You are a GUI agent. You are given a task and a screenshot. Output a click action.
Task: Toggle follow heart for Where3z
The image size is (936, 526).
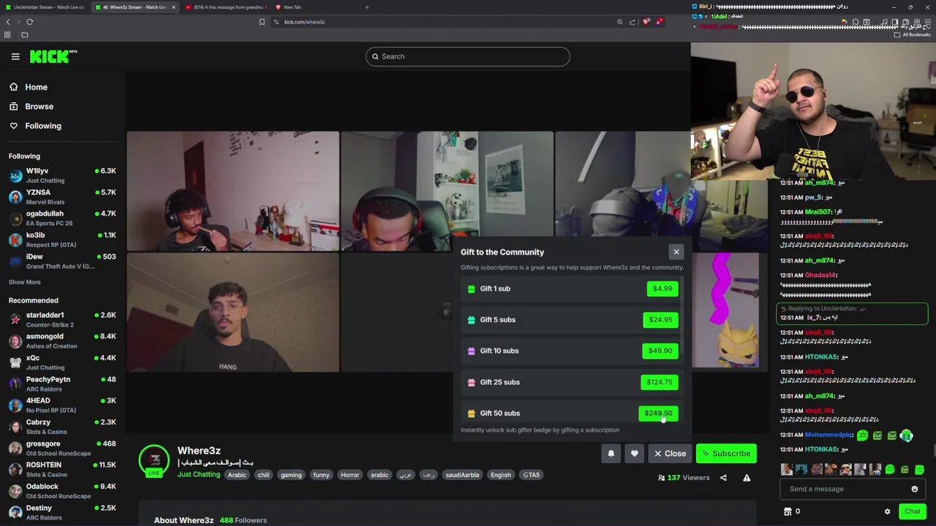point(635,454)
